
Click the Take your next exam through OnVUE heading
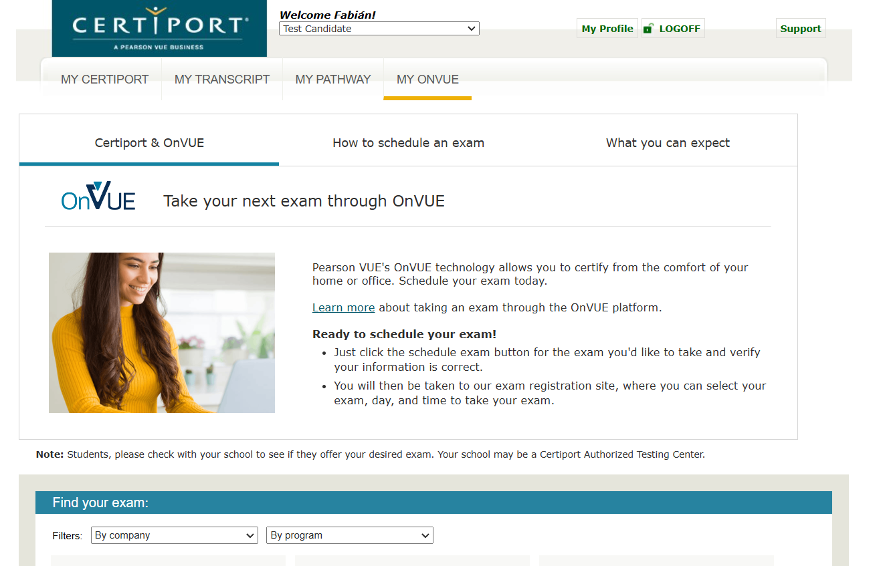pos(304,201)
